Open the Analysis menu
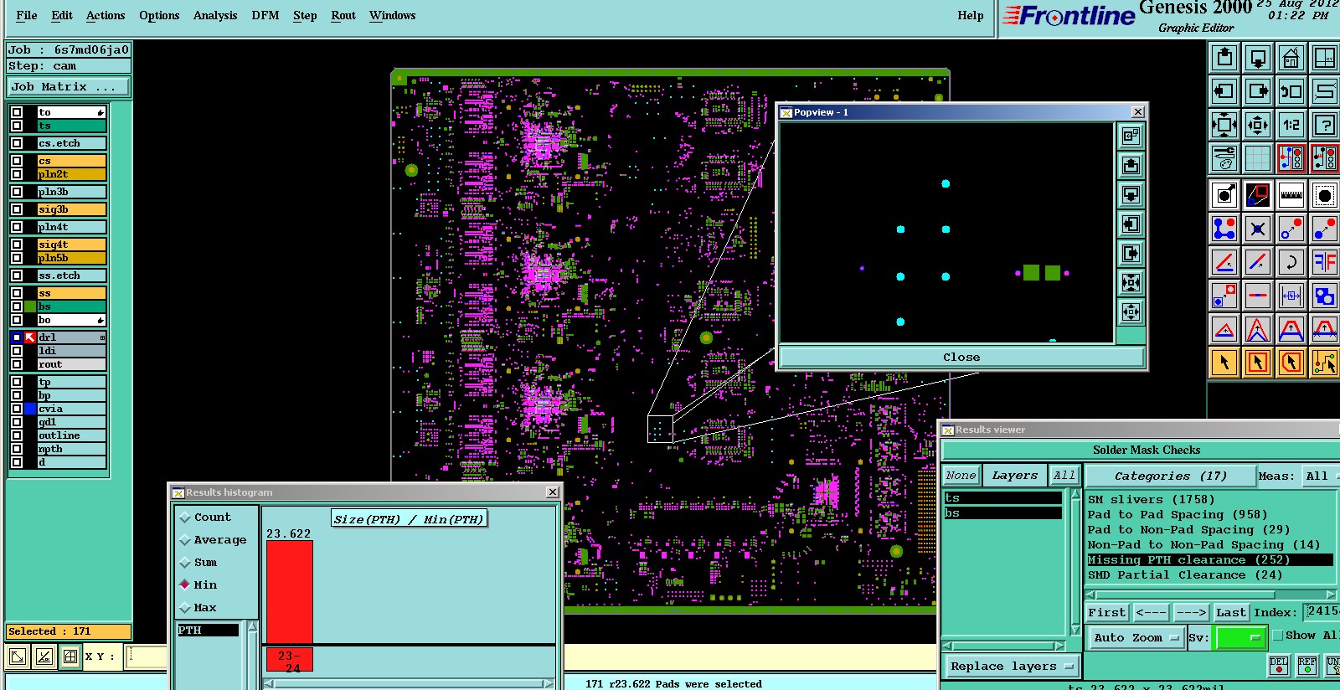Image resolution: width=1340 pixels, height=690 pixels. click(x=215, y=15)
